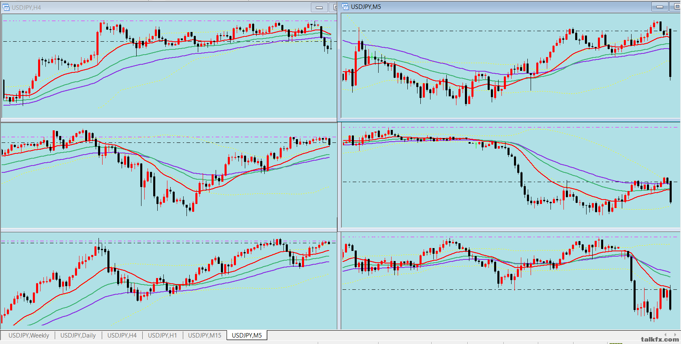Go to the USDJPY,H1 tab

coord(162,335)
